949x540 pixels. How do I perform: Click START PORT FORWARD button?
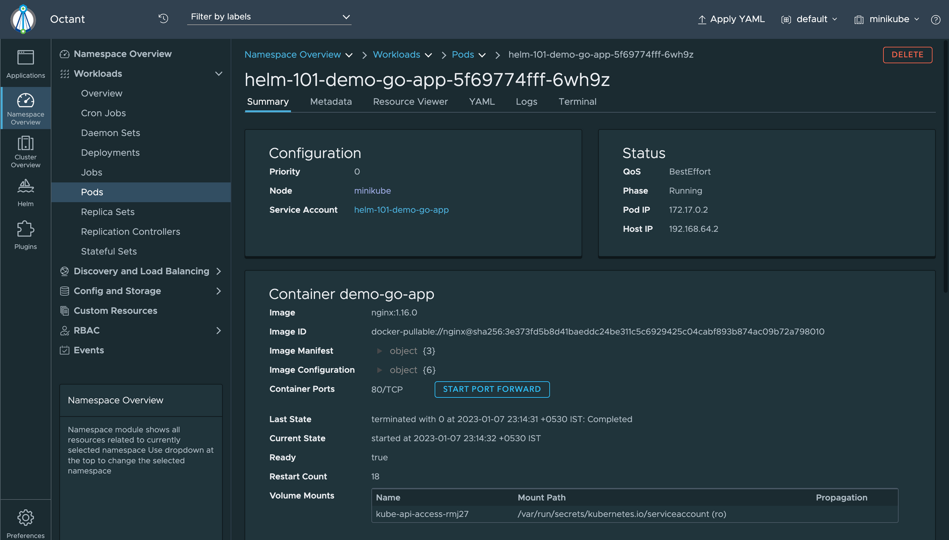tap(492, 389)
